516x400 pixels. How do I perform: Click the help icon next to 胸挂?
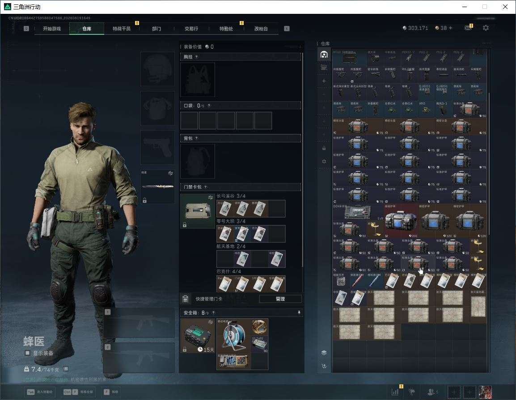[x=196, y=57]
